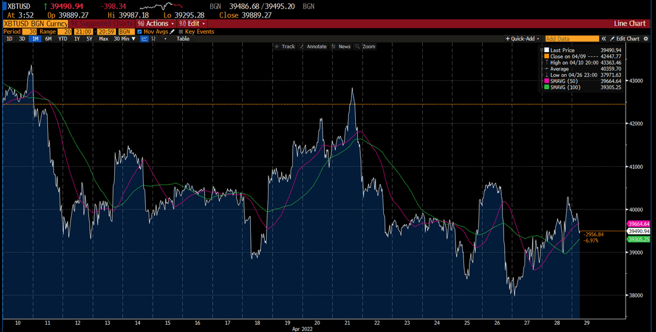
Task: Click the Close 39889.27 header value
Action: pos(245,15)
